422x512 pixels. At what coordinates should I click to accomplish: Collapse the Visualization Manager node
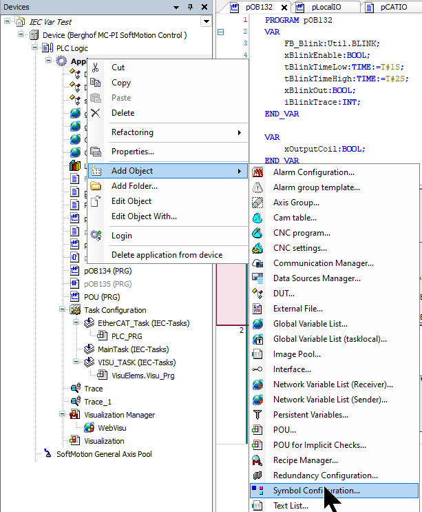pyautogui.click(x=62, y=413)
